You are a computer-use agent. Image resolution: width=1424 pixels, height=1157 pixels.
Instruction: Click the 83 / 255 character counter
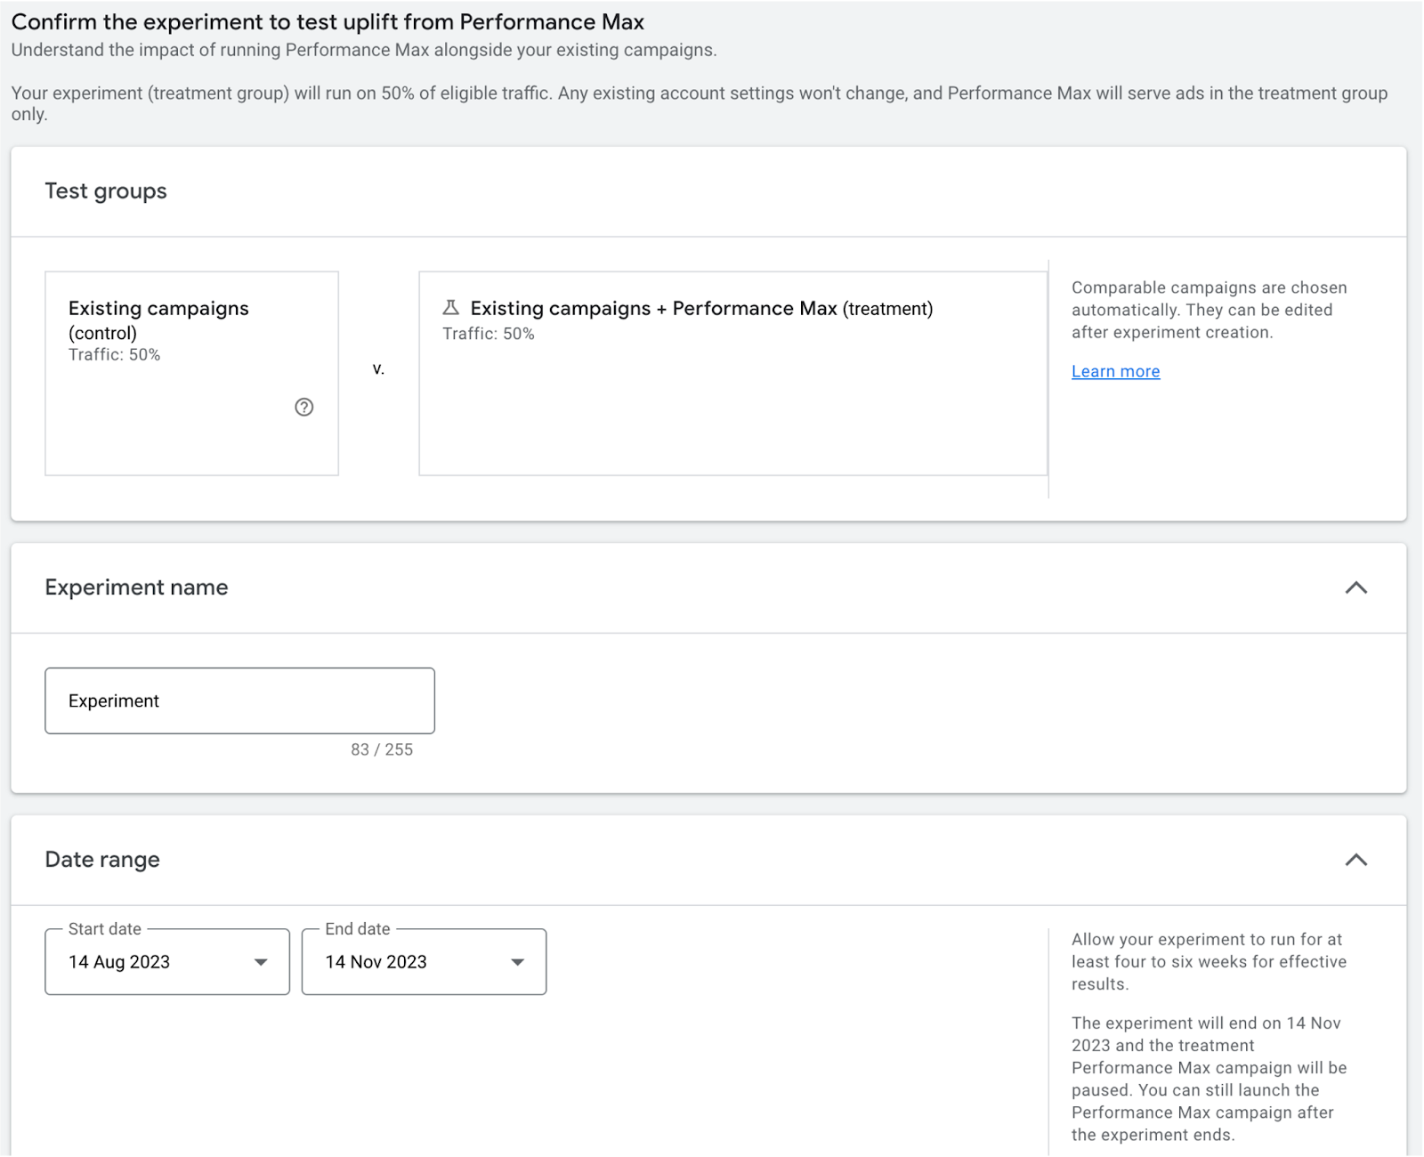click(382, 750)
